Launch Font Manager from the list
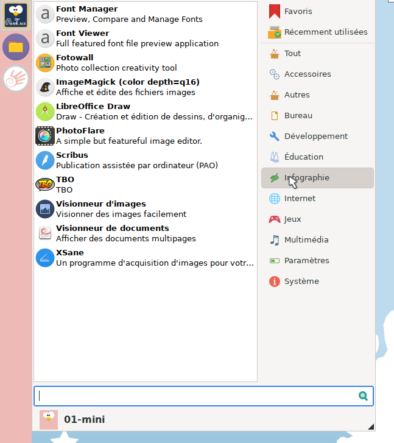The width and height of the screenshot is (394, 443). (x=146, y=14)
